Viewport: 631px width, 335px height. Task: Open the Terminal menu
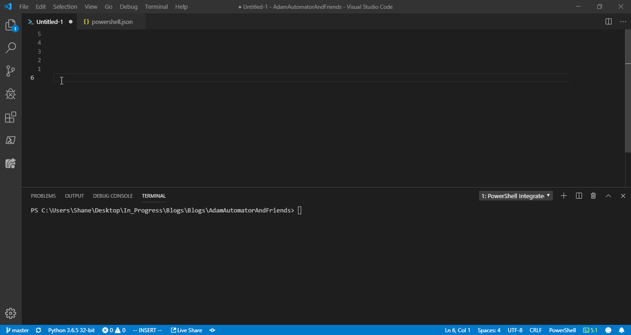point(156,6)
